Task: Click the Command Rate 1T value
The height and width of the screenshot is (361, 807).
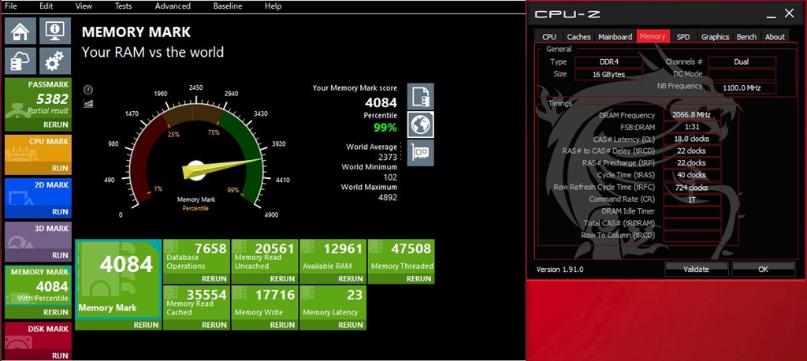Action: (x=692, y=199)
